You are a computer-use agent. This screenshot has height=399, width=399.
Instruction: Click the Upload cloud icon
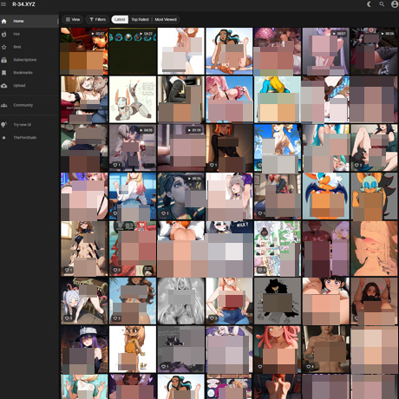[x=4, y=86]
